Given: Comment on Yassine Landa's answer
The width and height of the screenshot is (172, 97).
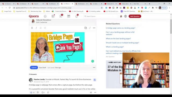Looking at the screenshot, I should [x=48, y=92].
